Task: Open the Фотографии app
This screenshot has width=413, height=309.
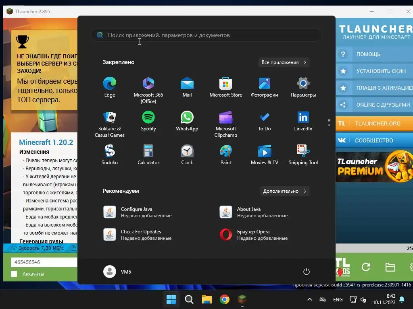Action: [x=265, y=87]
